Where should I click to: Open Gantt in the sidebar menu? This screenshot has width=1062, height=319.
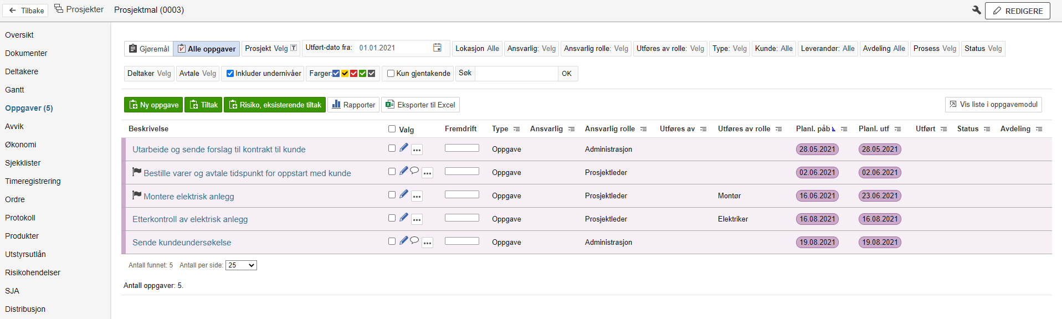[15, 90]
